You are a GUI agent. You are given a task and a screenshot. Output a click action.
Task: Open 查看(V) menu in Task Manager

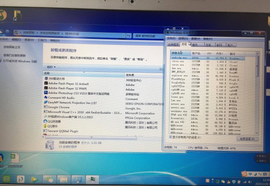(x=196, y=39)
